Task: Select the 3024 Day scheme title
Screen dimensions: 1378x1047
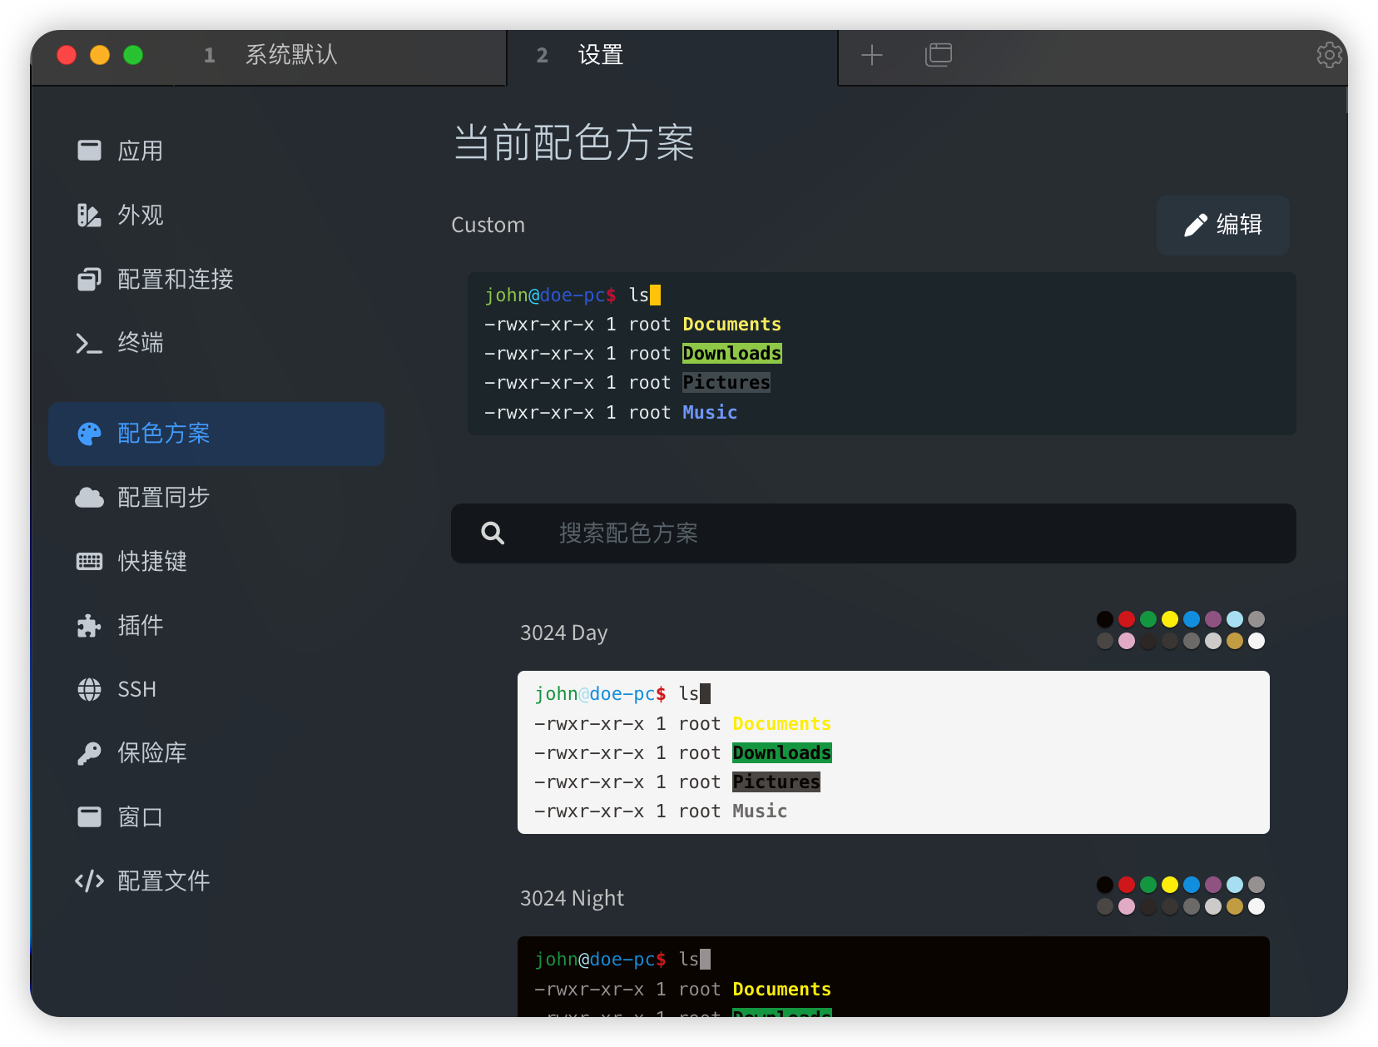Action: (x=563, y=633)
